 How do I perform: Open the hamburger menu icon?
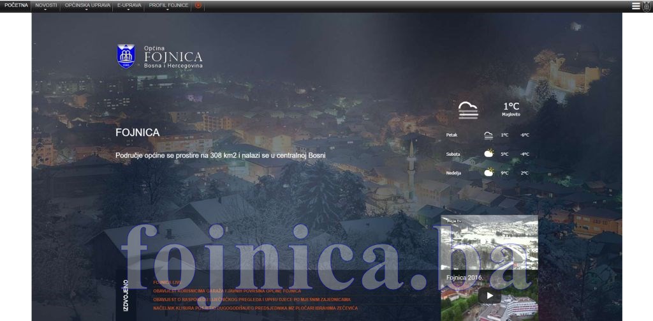click(x=635, y=6)
